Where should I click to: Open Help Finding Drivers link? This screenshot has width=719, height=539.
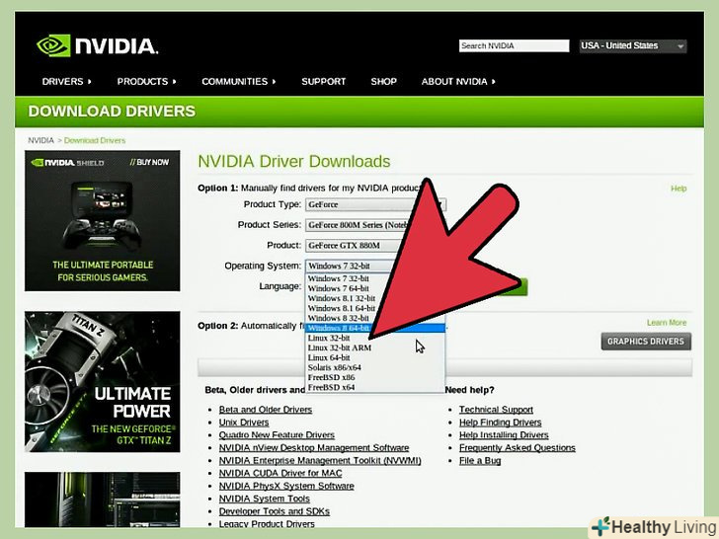501,423
